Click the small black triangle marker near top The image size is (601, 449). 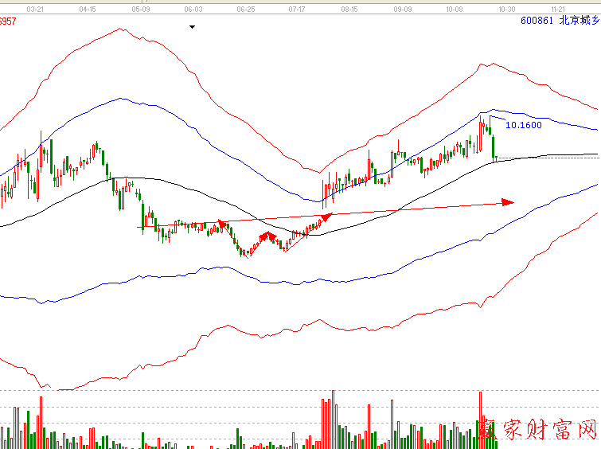tap(192, 27)
